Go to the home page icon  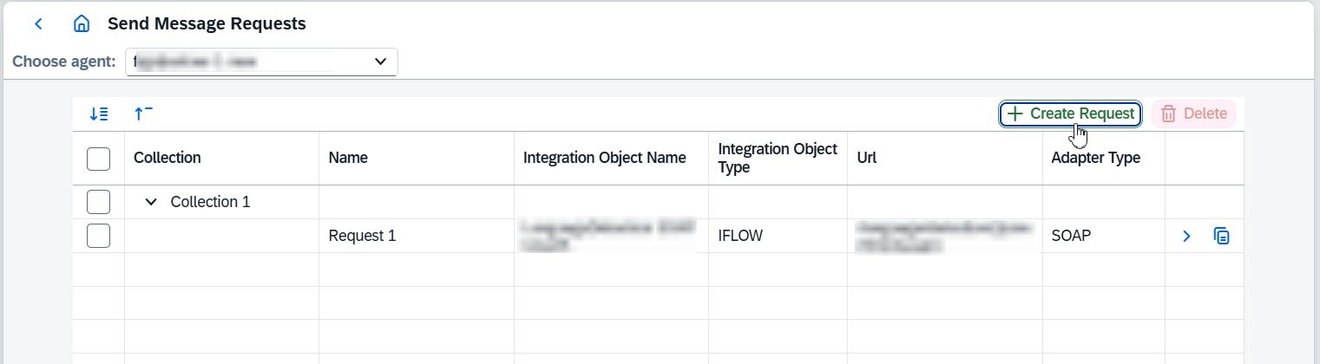point(82,24)
